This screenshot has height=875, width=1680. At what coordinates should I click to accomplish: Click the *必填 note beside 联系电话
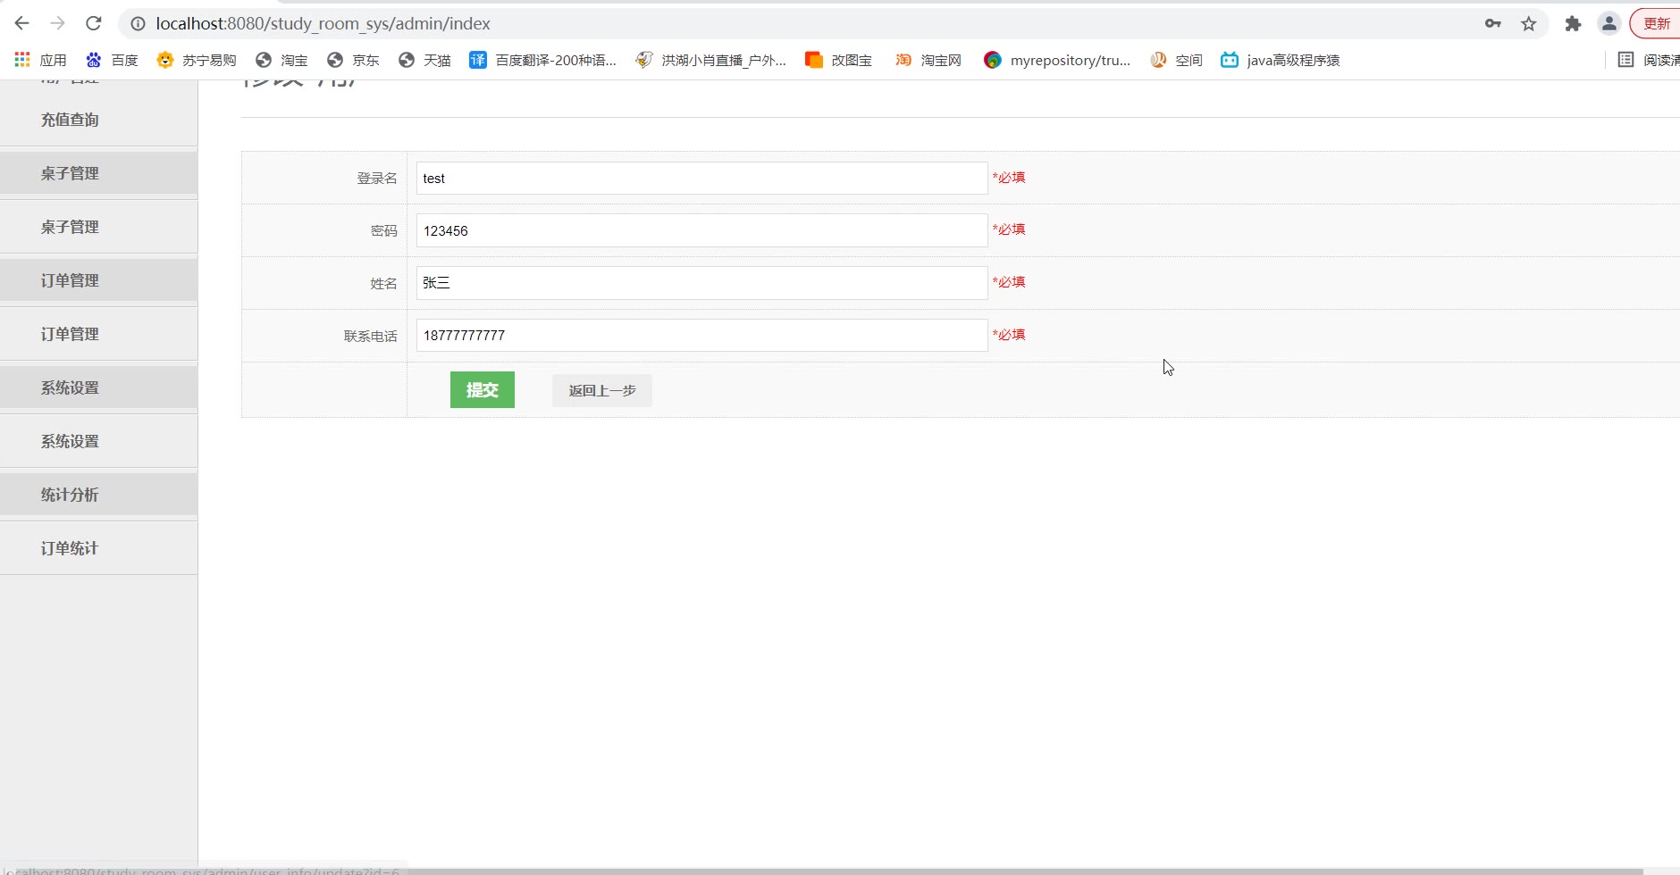(x=1009, y=335)
